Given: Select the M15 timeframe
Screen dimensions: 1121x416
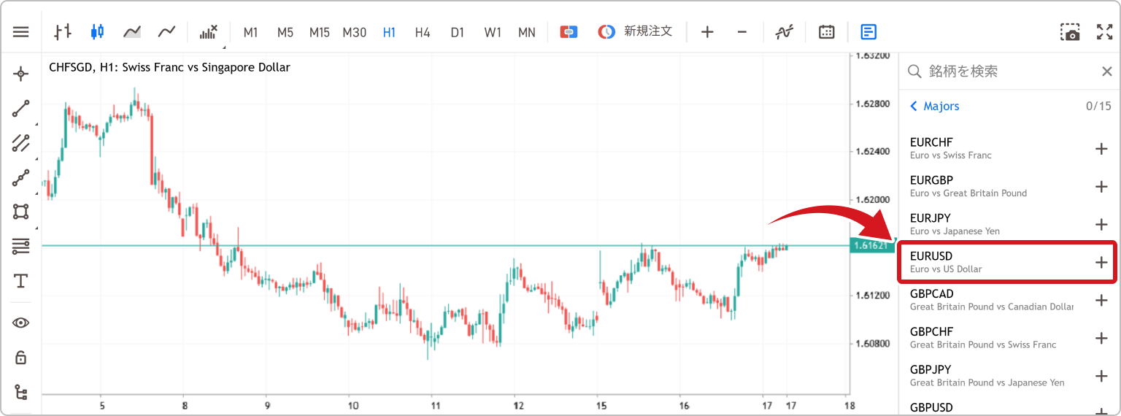Looking at the screenshot, I should [320, 33].
